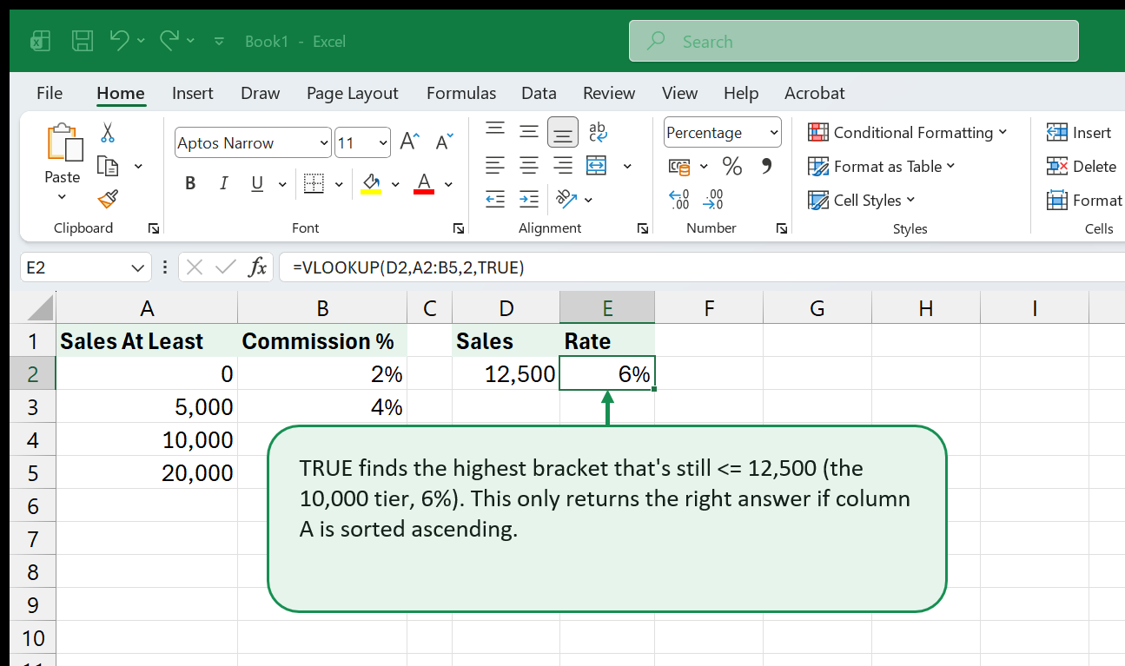1125x666 pixels.
Task: Open the Review tab
Action: 609,93
